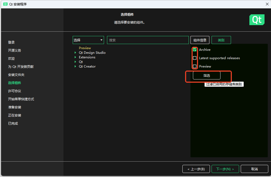Select the Preview item in component tree
The height and width of the screenshot is (177, 271).
click(85, 48)
